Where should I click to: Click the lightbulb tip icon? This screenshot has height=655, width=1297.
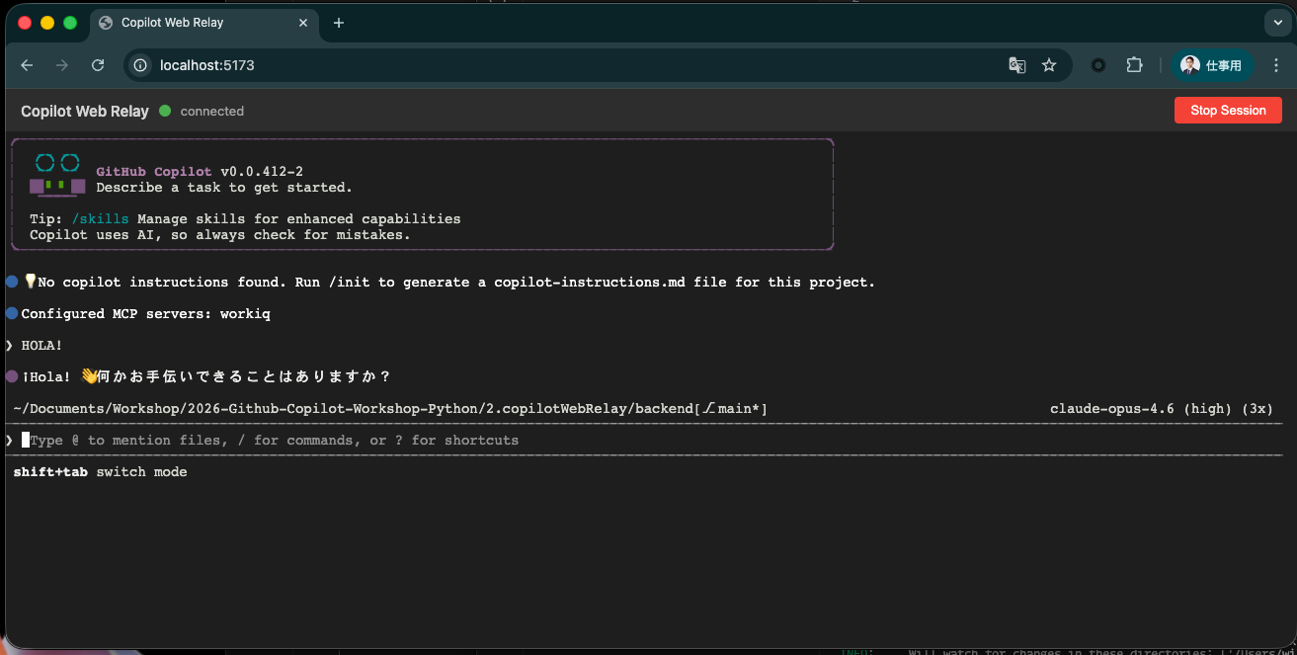pos(30,282)
